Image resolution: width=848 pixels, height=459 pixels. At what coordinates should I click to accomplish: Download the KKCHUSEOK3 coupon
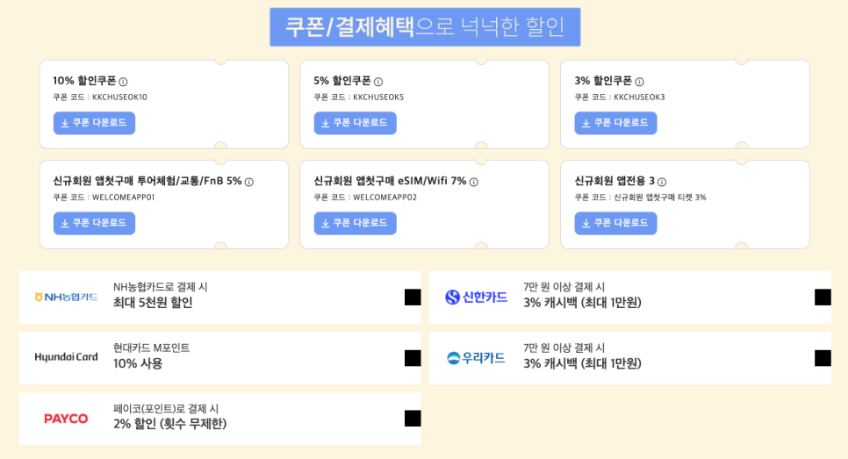615,123
